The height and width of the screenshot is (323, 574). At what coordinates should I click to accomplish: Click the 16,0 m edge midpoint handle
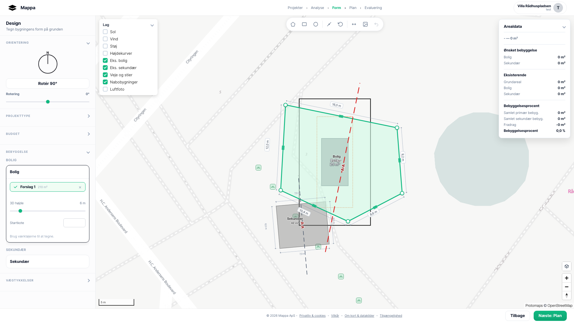[341, 116]
